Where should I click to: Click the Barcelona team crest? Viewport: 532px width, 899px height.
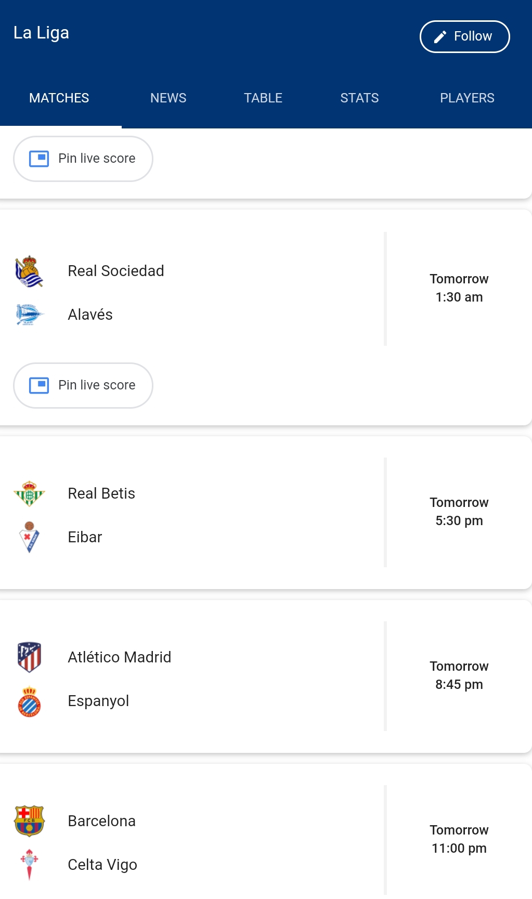[x=29, y=821]
